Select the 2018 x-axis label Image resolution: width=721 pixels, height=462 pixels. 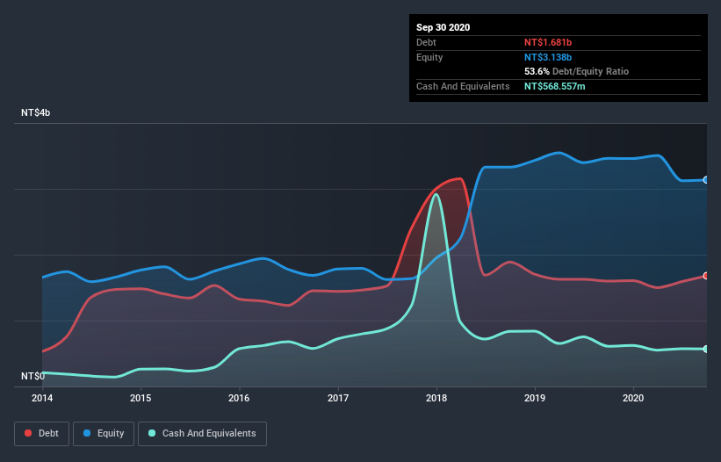click(436, 398)
